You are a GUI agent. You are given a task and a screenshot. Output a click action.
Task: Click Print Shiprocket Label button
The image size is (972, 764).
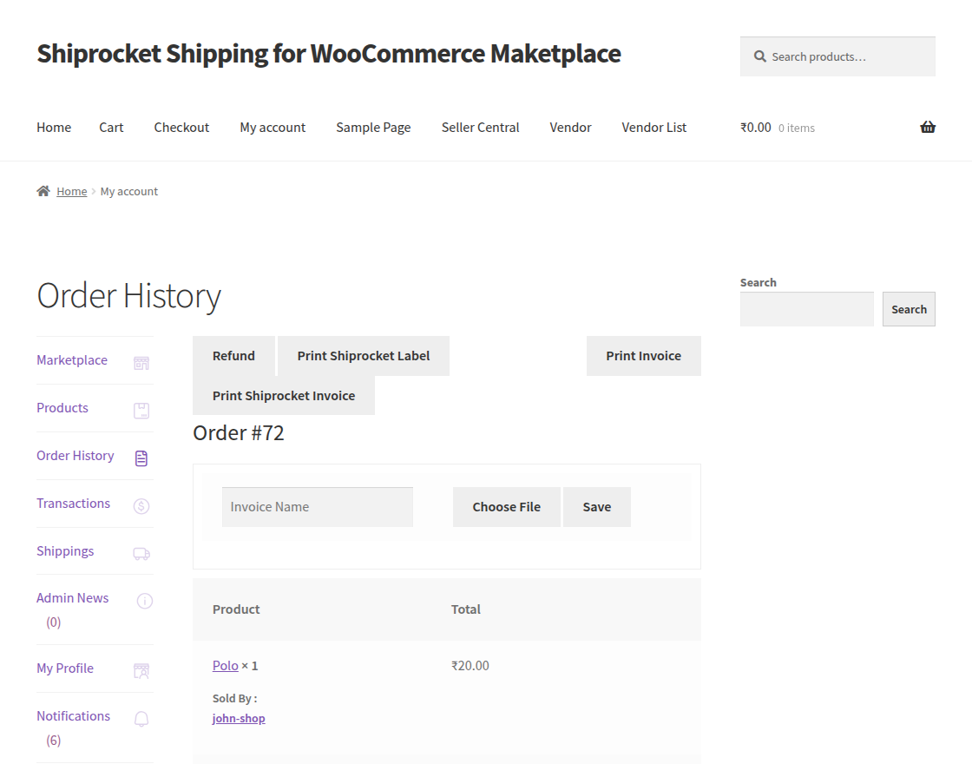364,356
